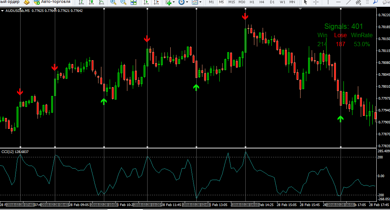Click the "CCI(12) 128.6837" indicator label
The image size is (390, 210).
(x=15, y=152)
